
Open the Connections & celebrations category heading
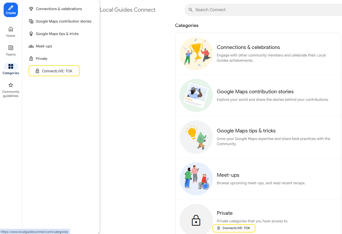248,47
